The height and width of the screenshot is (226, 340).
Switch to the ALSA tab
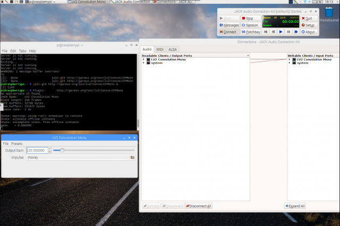pos(173,49)
